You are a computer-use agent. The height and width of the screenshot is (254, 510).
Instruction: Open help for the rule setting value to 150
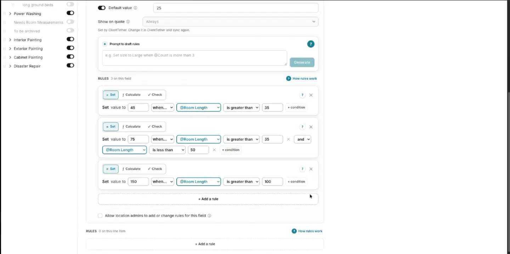pyautogui.click(x=302, y=169)
